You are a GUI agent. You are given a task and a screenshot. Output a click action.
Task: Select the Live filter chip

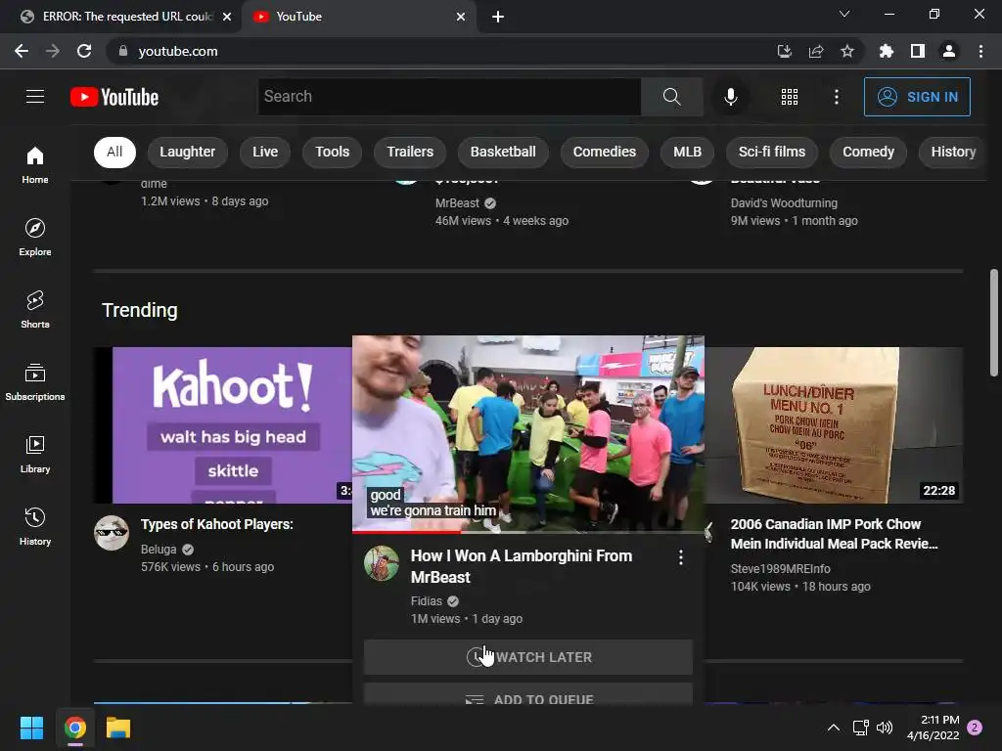point(264,152)
